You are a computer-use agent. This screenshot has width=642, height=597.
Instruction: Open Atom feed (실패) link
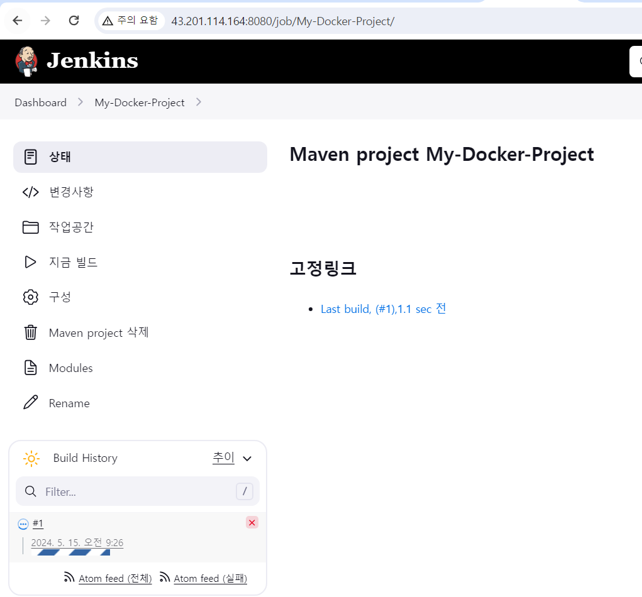coord(211,578)
